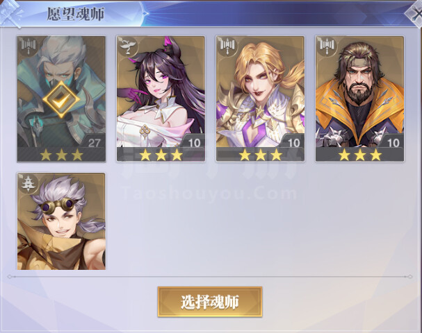This screenshot has height=333, width=422.
Task: Select the masked gray-haired soul master card
Action: pyautogui.click(x=61, y=99)
